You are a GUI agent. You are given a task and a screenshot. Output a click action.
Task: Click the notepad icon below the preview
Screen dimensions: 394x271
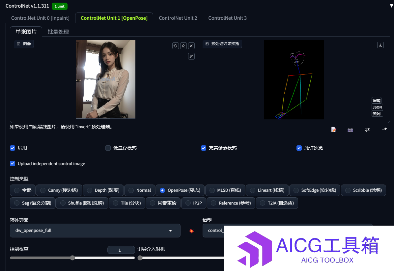333,130
